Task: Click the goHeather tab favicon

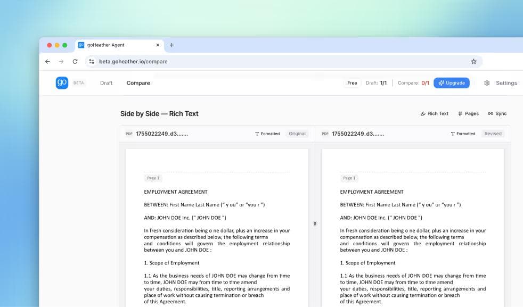Action: point(81,45)
